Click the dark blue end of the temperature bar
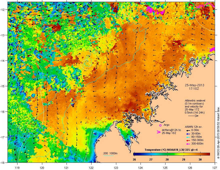This screenshot has width=220, height=170. 135,154
